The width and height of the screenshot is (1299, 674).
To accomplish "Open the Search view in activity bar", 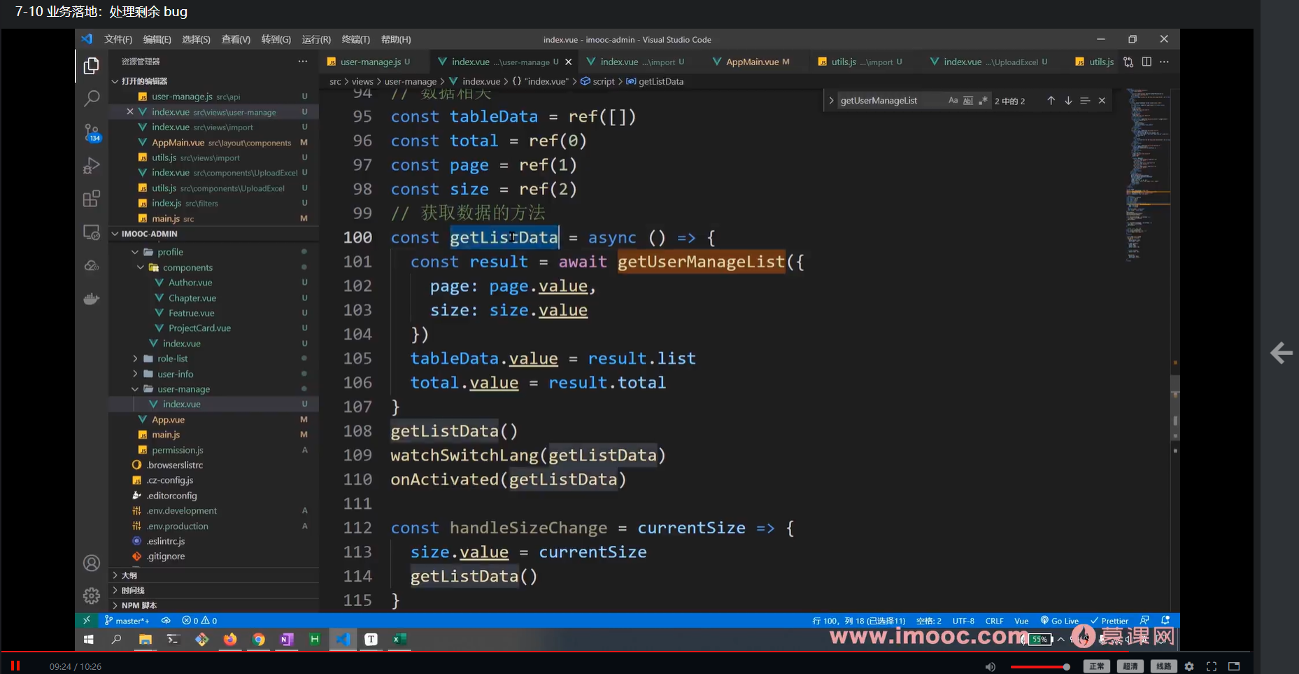I will [x=92, y=99].
